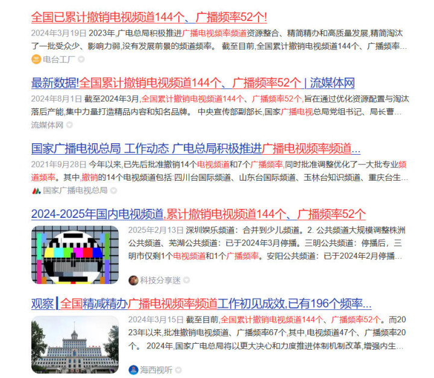
Task: Click the 国家广播电视总局 source name
Action: pos(75,190)
